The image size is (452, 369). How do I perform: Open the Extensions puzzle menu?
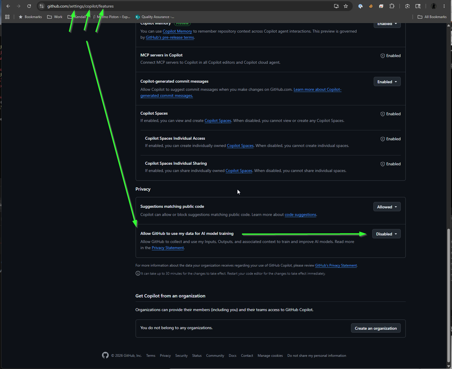392,6
